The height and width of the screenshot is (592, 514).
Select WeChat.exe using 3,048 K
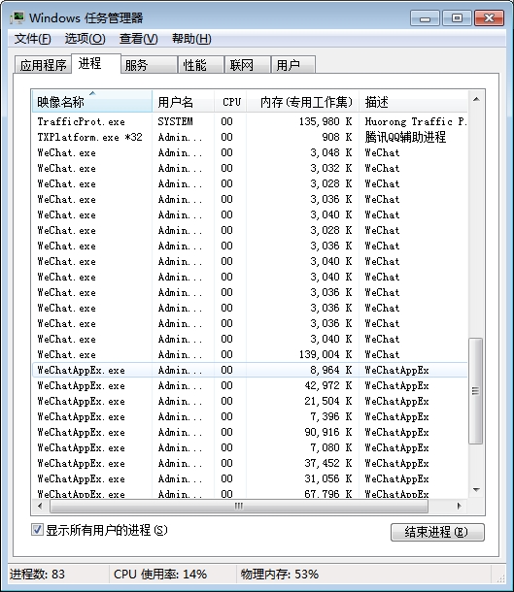[250, 152]
